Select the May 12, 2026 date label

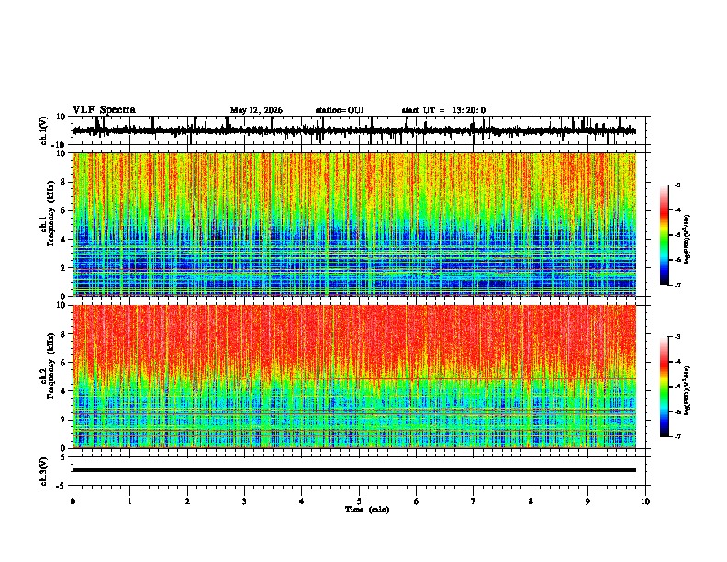click(x=256, y=110)
